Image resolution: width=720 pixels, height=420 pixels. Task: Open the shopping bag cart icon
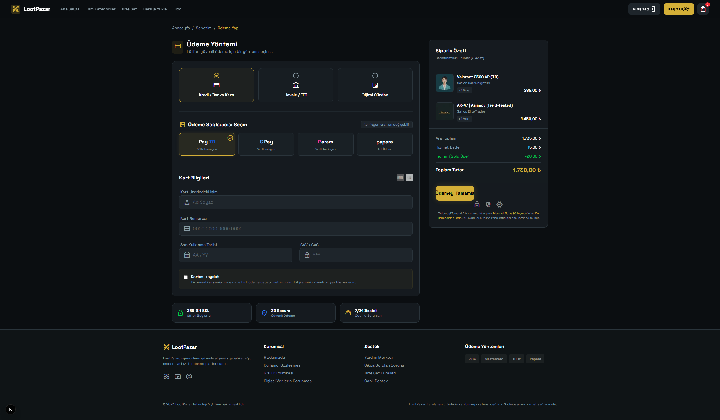[703, 9]
